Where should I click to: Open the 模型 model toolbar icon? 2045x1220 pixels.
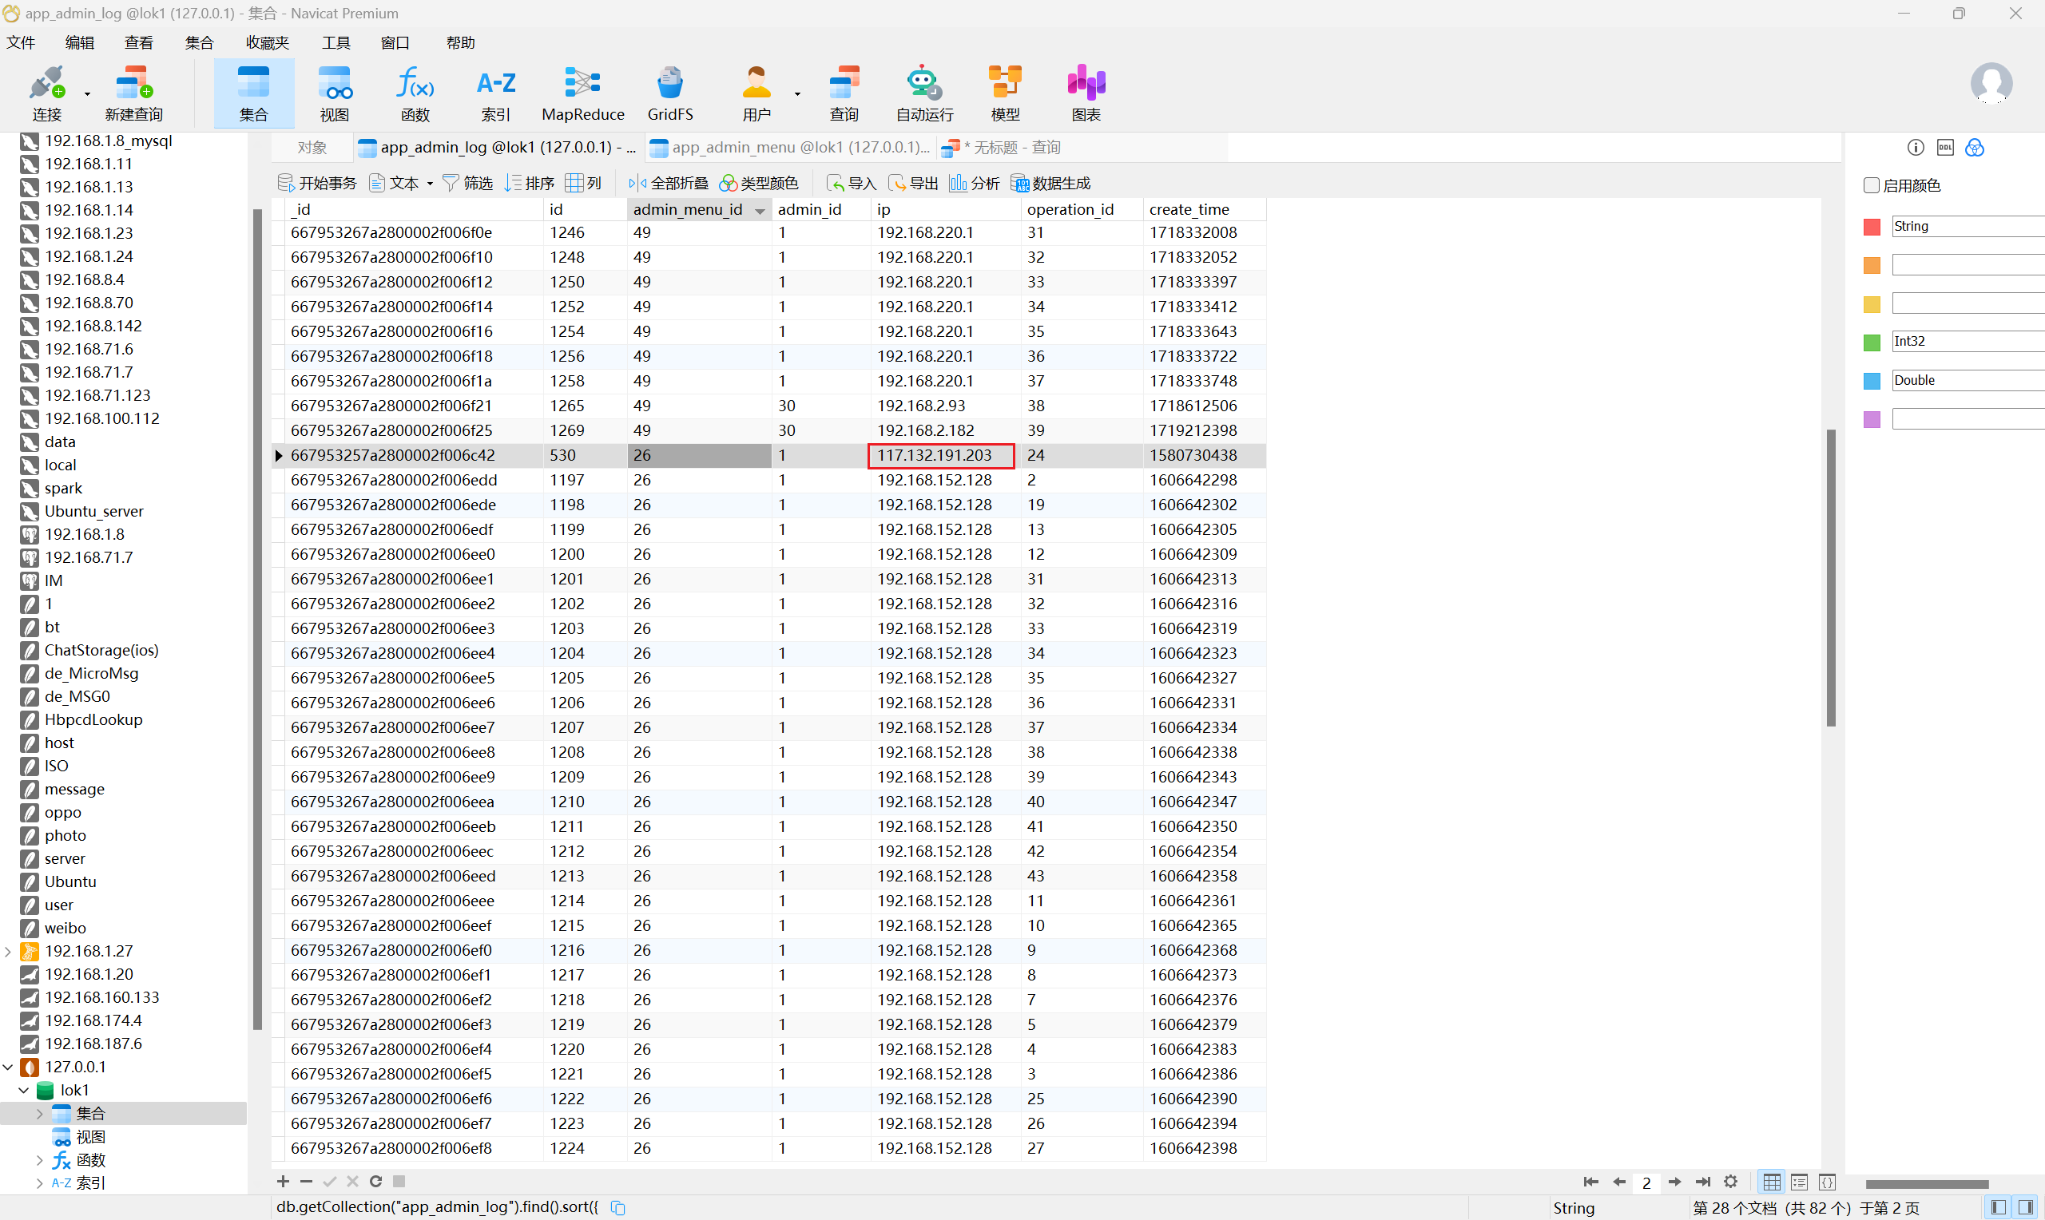click(x=1005, y=93)
